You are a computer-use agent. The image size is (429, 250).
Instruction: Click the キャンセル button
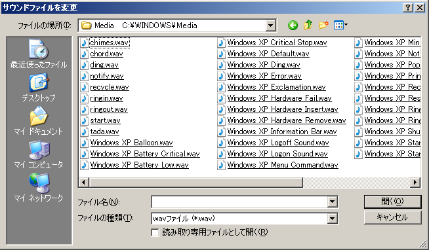(393, 217)
